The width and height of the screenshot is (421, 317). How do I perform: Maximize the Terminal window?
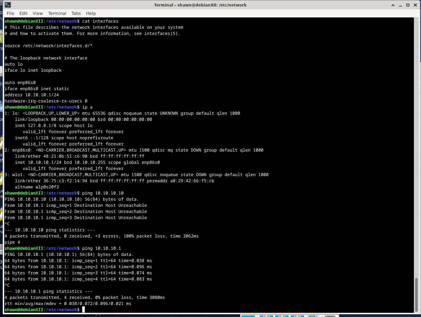pyautogui.click(x=408, y=5)
